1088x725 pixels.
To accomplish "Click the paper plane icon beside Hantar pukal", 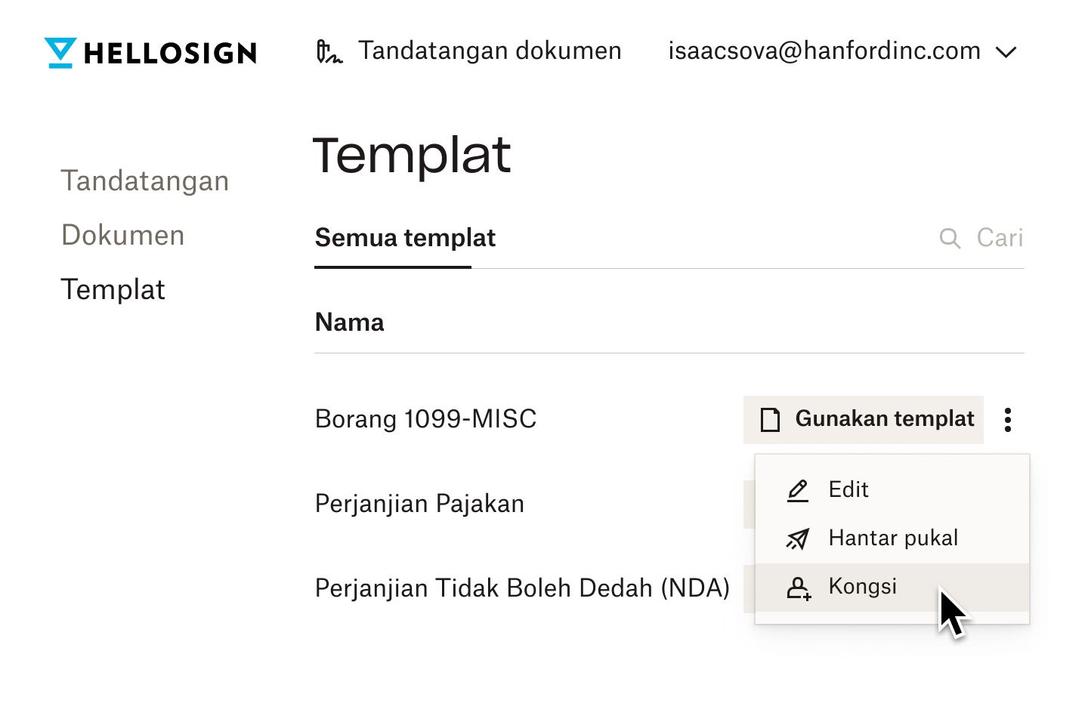I will [x=797, y=538].
